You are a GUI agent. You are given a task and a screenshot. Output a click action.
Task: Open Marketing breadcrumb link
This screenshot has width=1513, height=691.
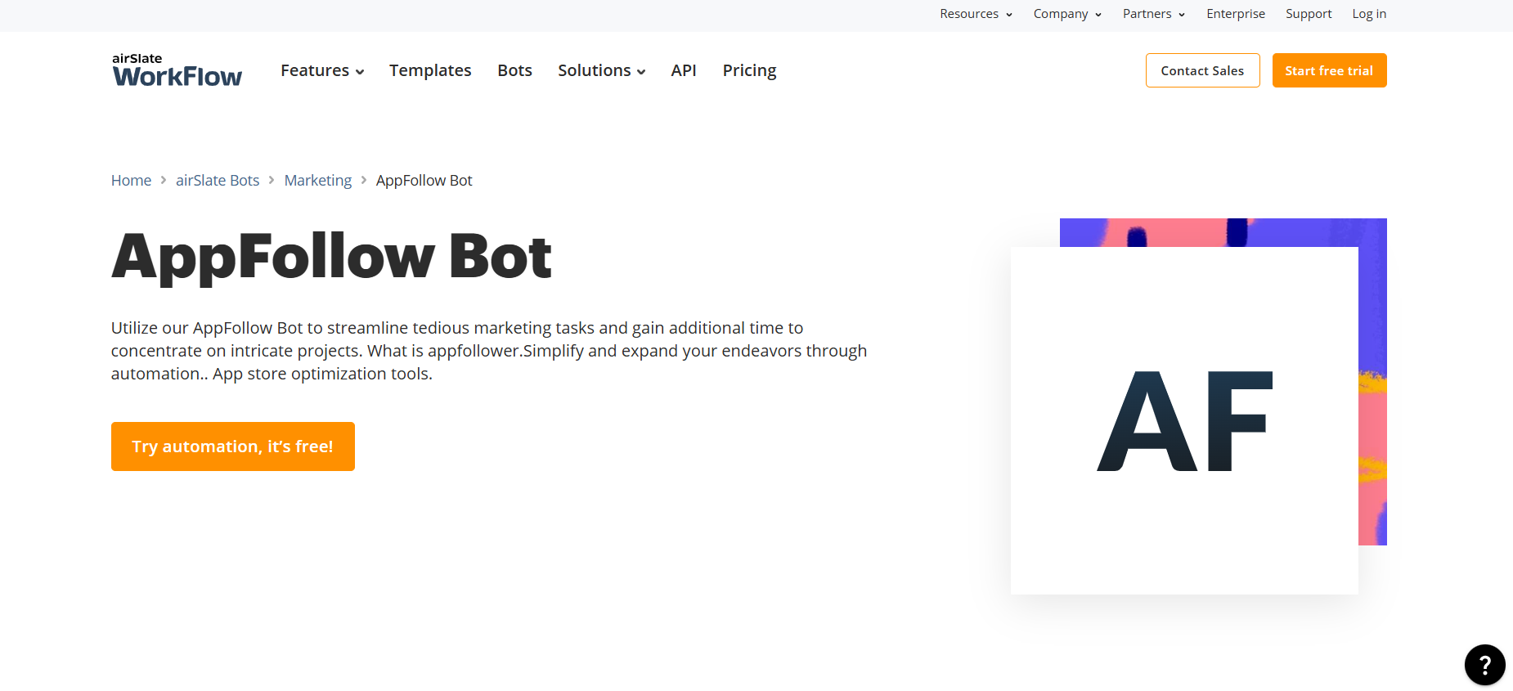[x=318, y=180]
